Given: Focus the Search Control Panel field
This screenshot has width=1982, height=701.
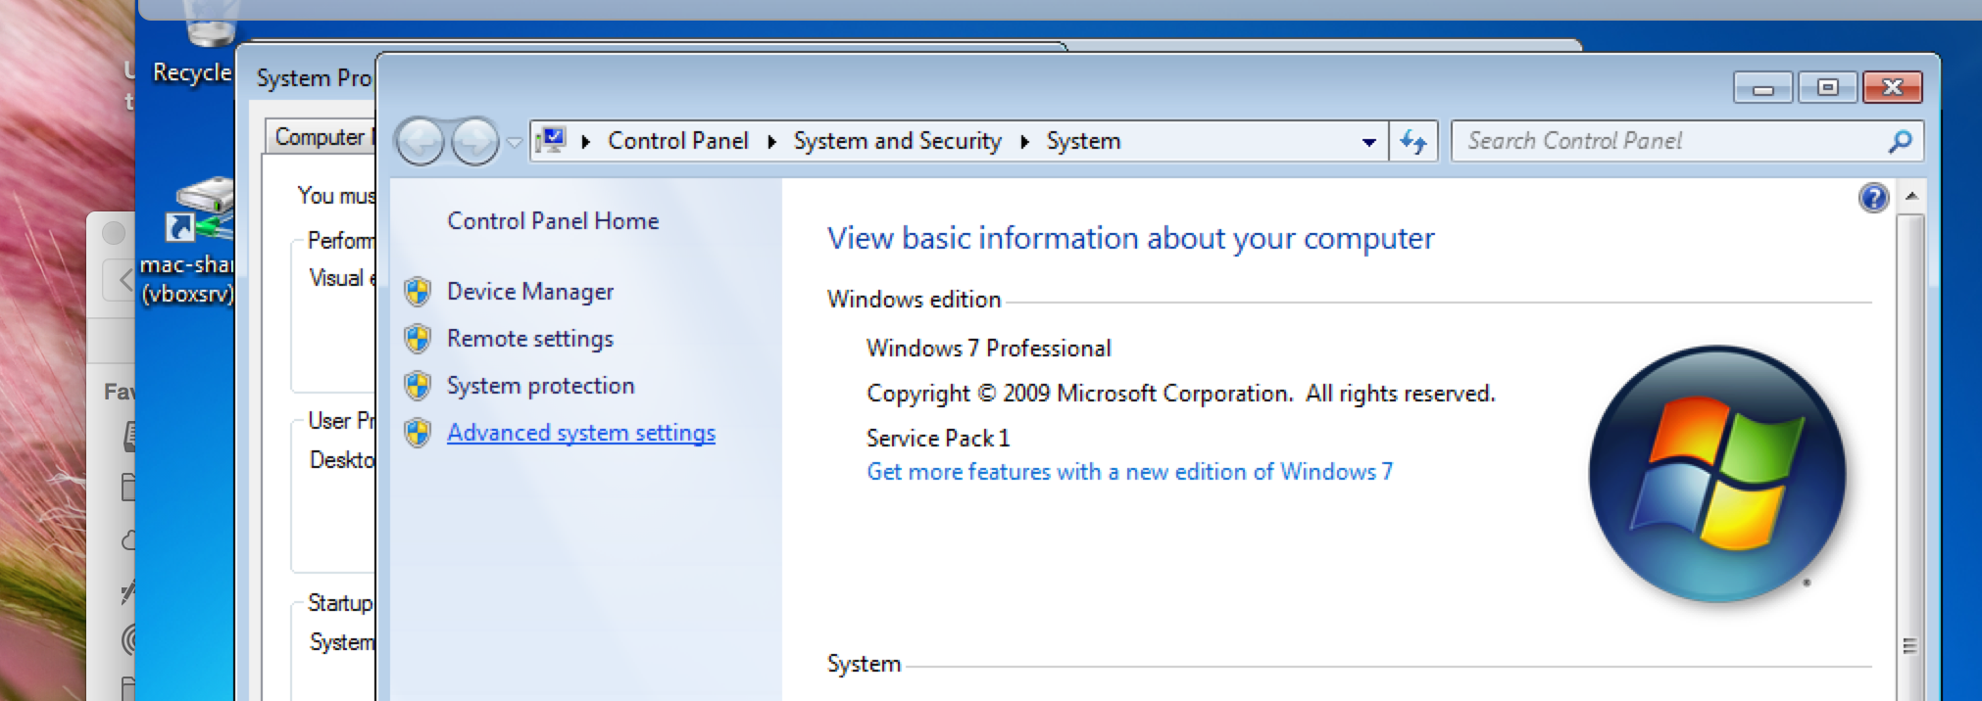Looking at the screenshot, I should click(x=1687, y=141).
